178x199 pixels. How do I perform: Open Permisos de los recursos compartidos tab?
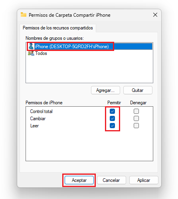click(58, 28)
